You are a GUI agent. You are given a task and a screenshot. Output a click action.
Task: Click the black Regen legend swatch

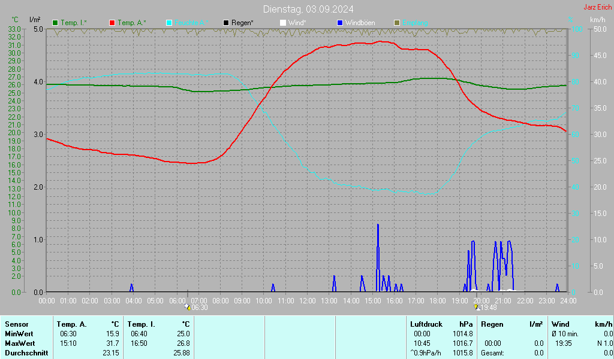click(226, 23)
